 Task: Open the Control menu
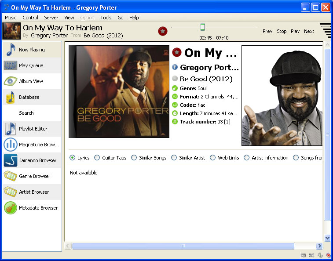point(30,18)
